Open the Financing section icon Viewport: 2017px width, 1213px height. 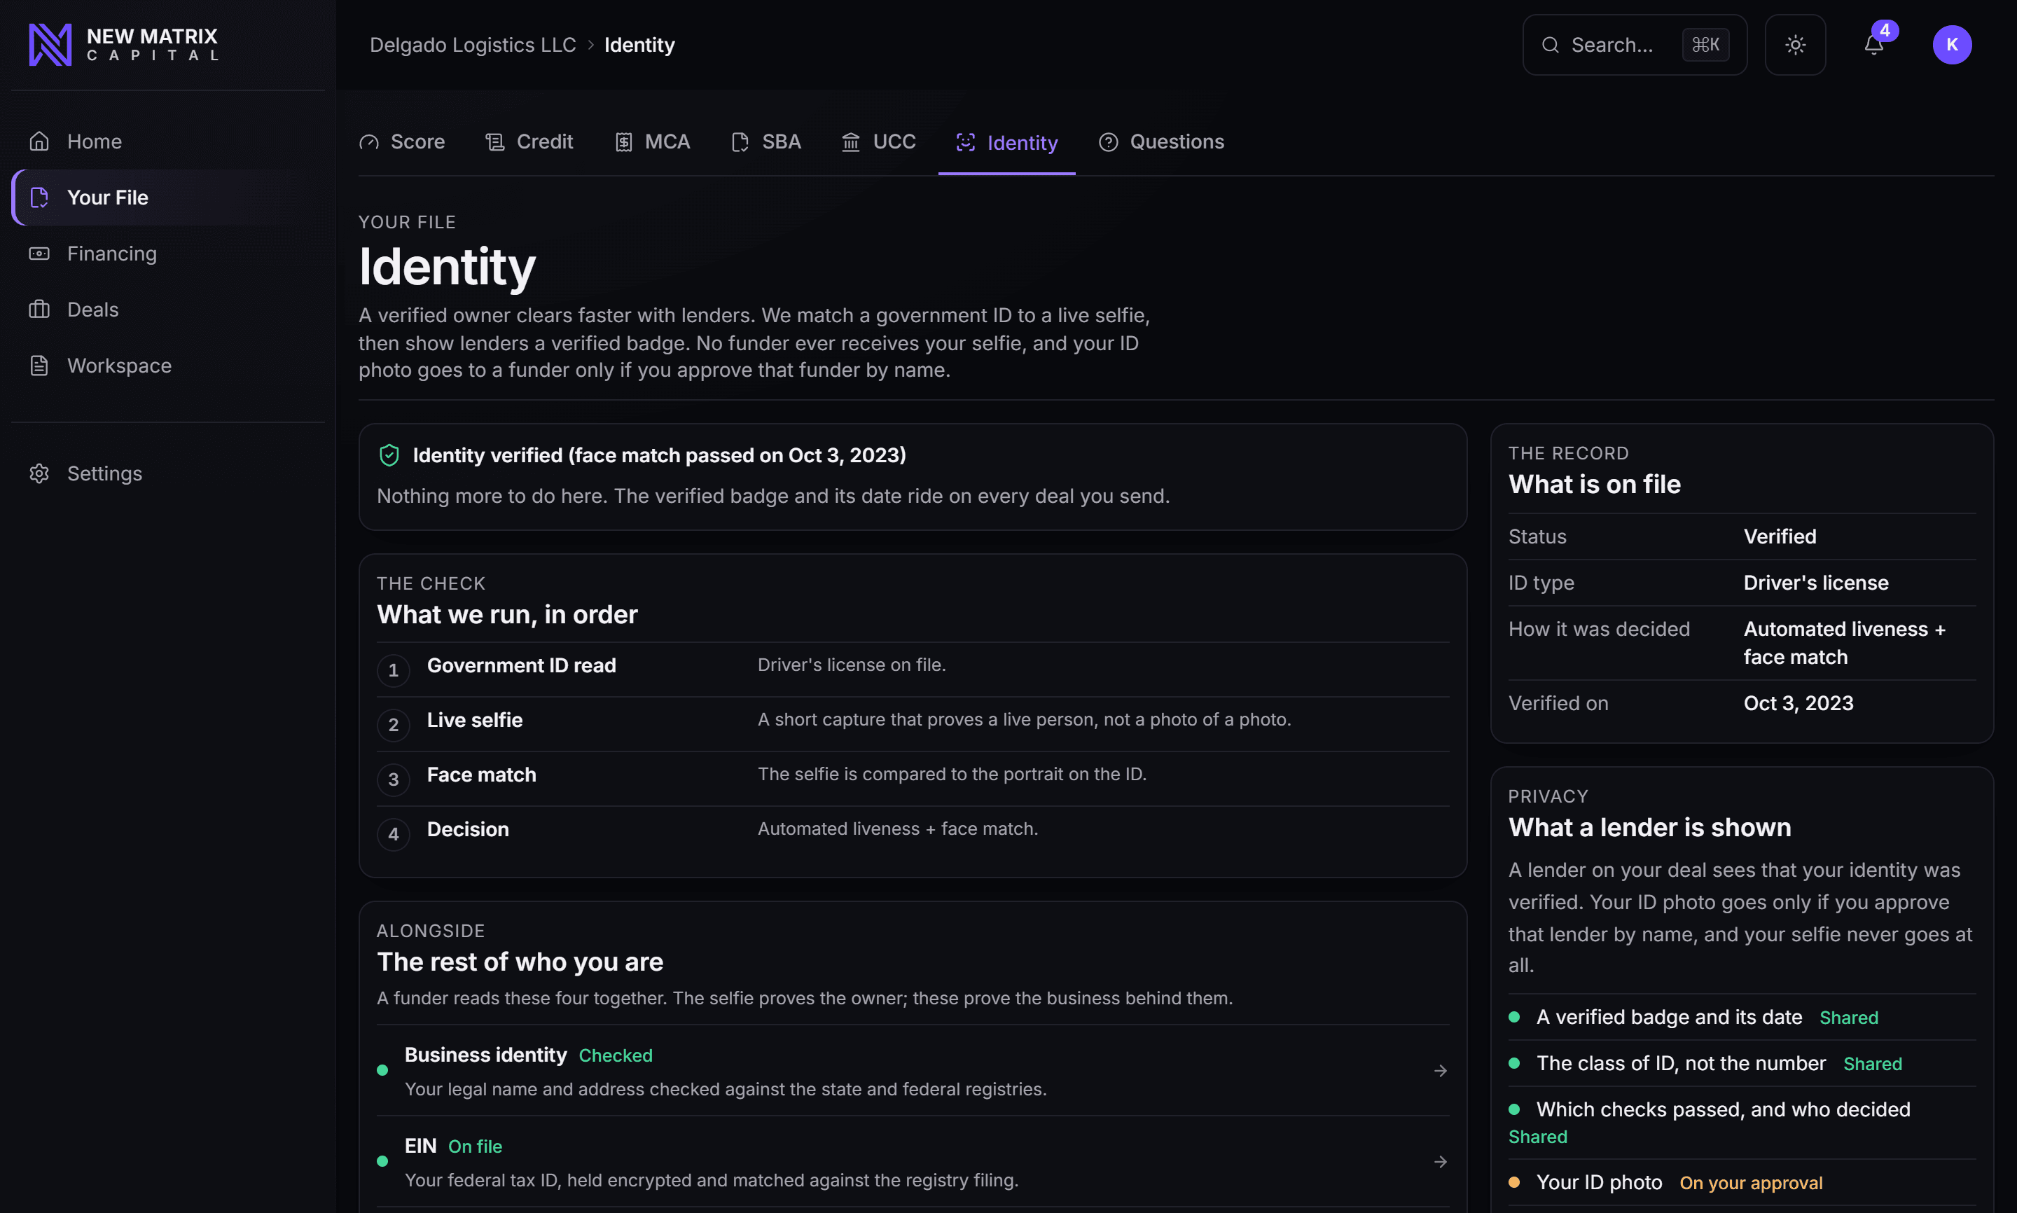tap(39, 254)
